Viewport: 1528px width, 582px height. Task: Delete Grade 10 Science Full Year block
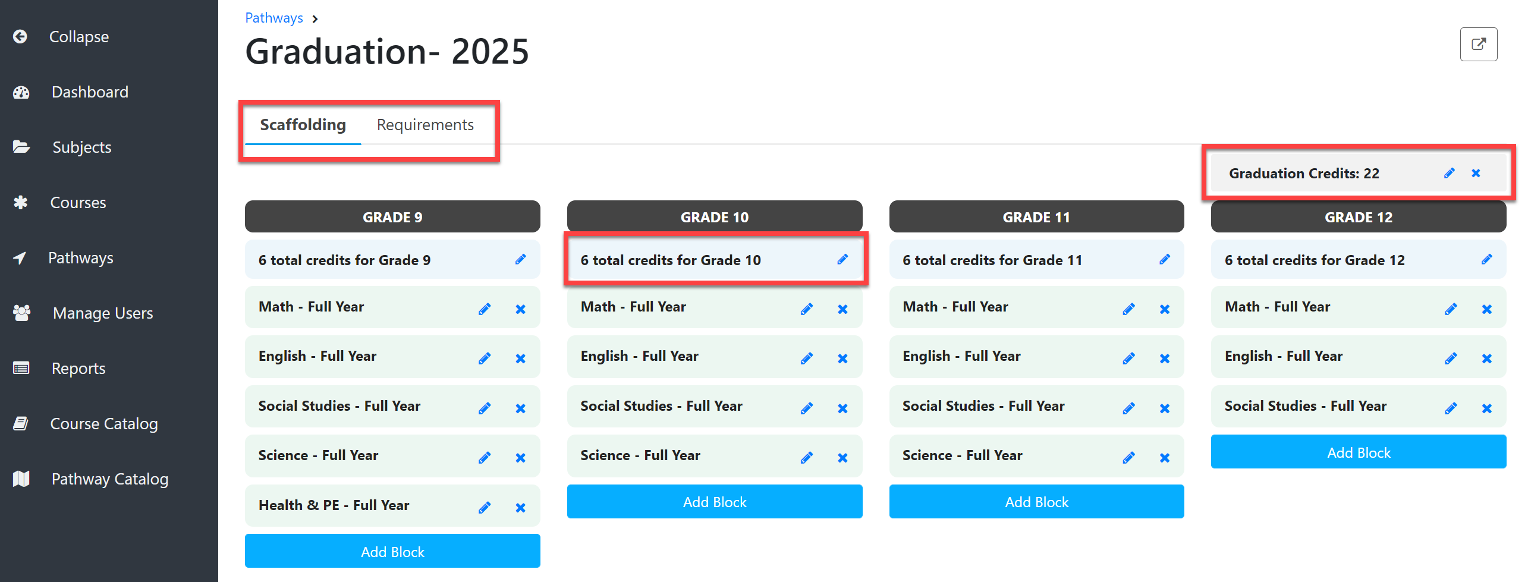(842, 458)
